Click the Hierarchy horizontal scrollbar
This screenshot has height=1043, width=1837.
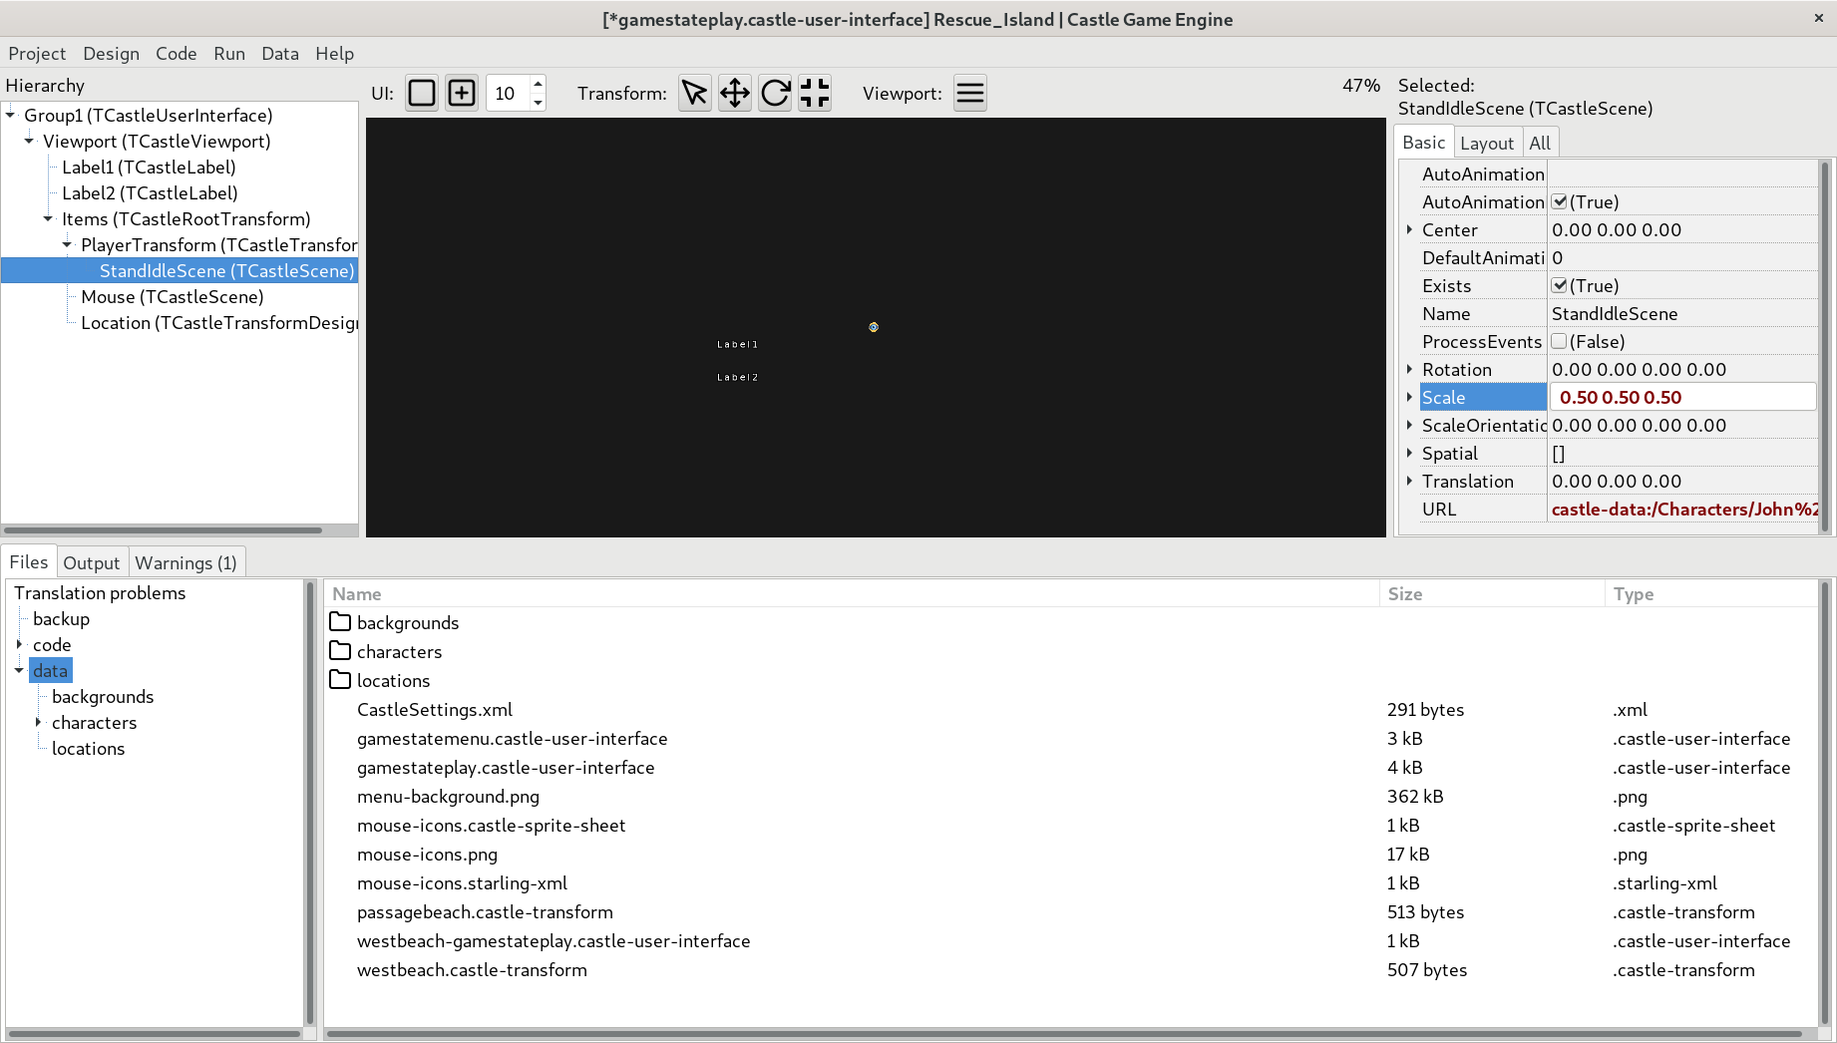click(x=163, y=529)
